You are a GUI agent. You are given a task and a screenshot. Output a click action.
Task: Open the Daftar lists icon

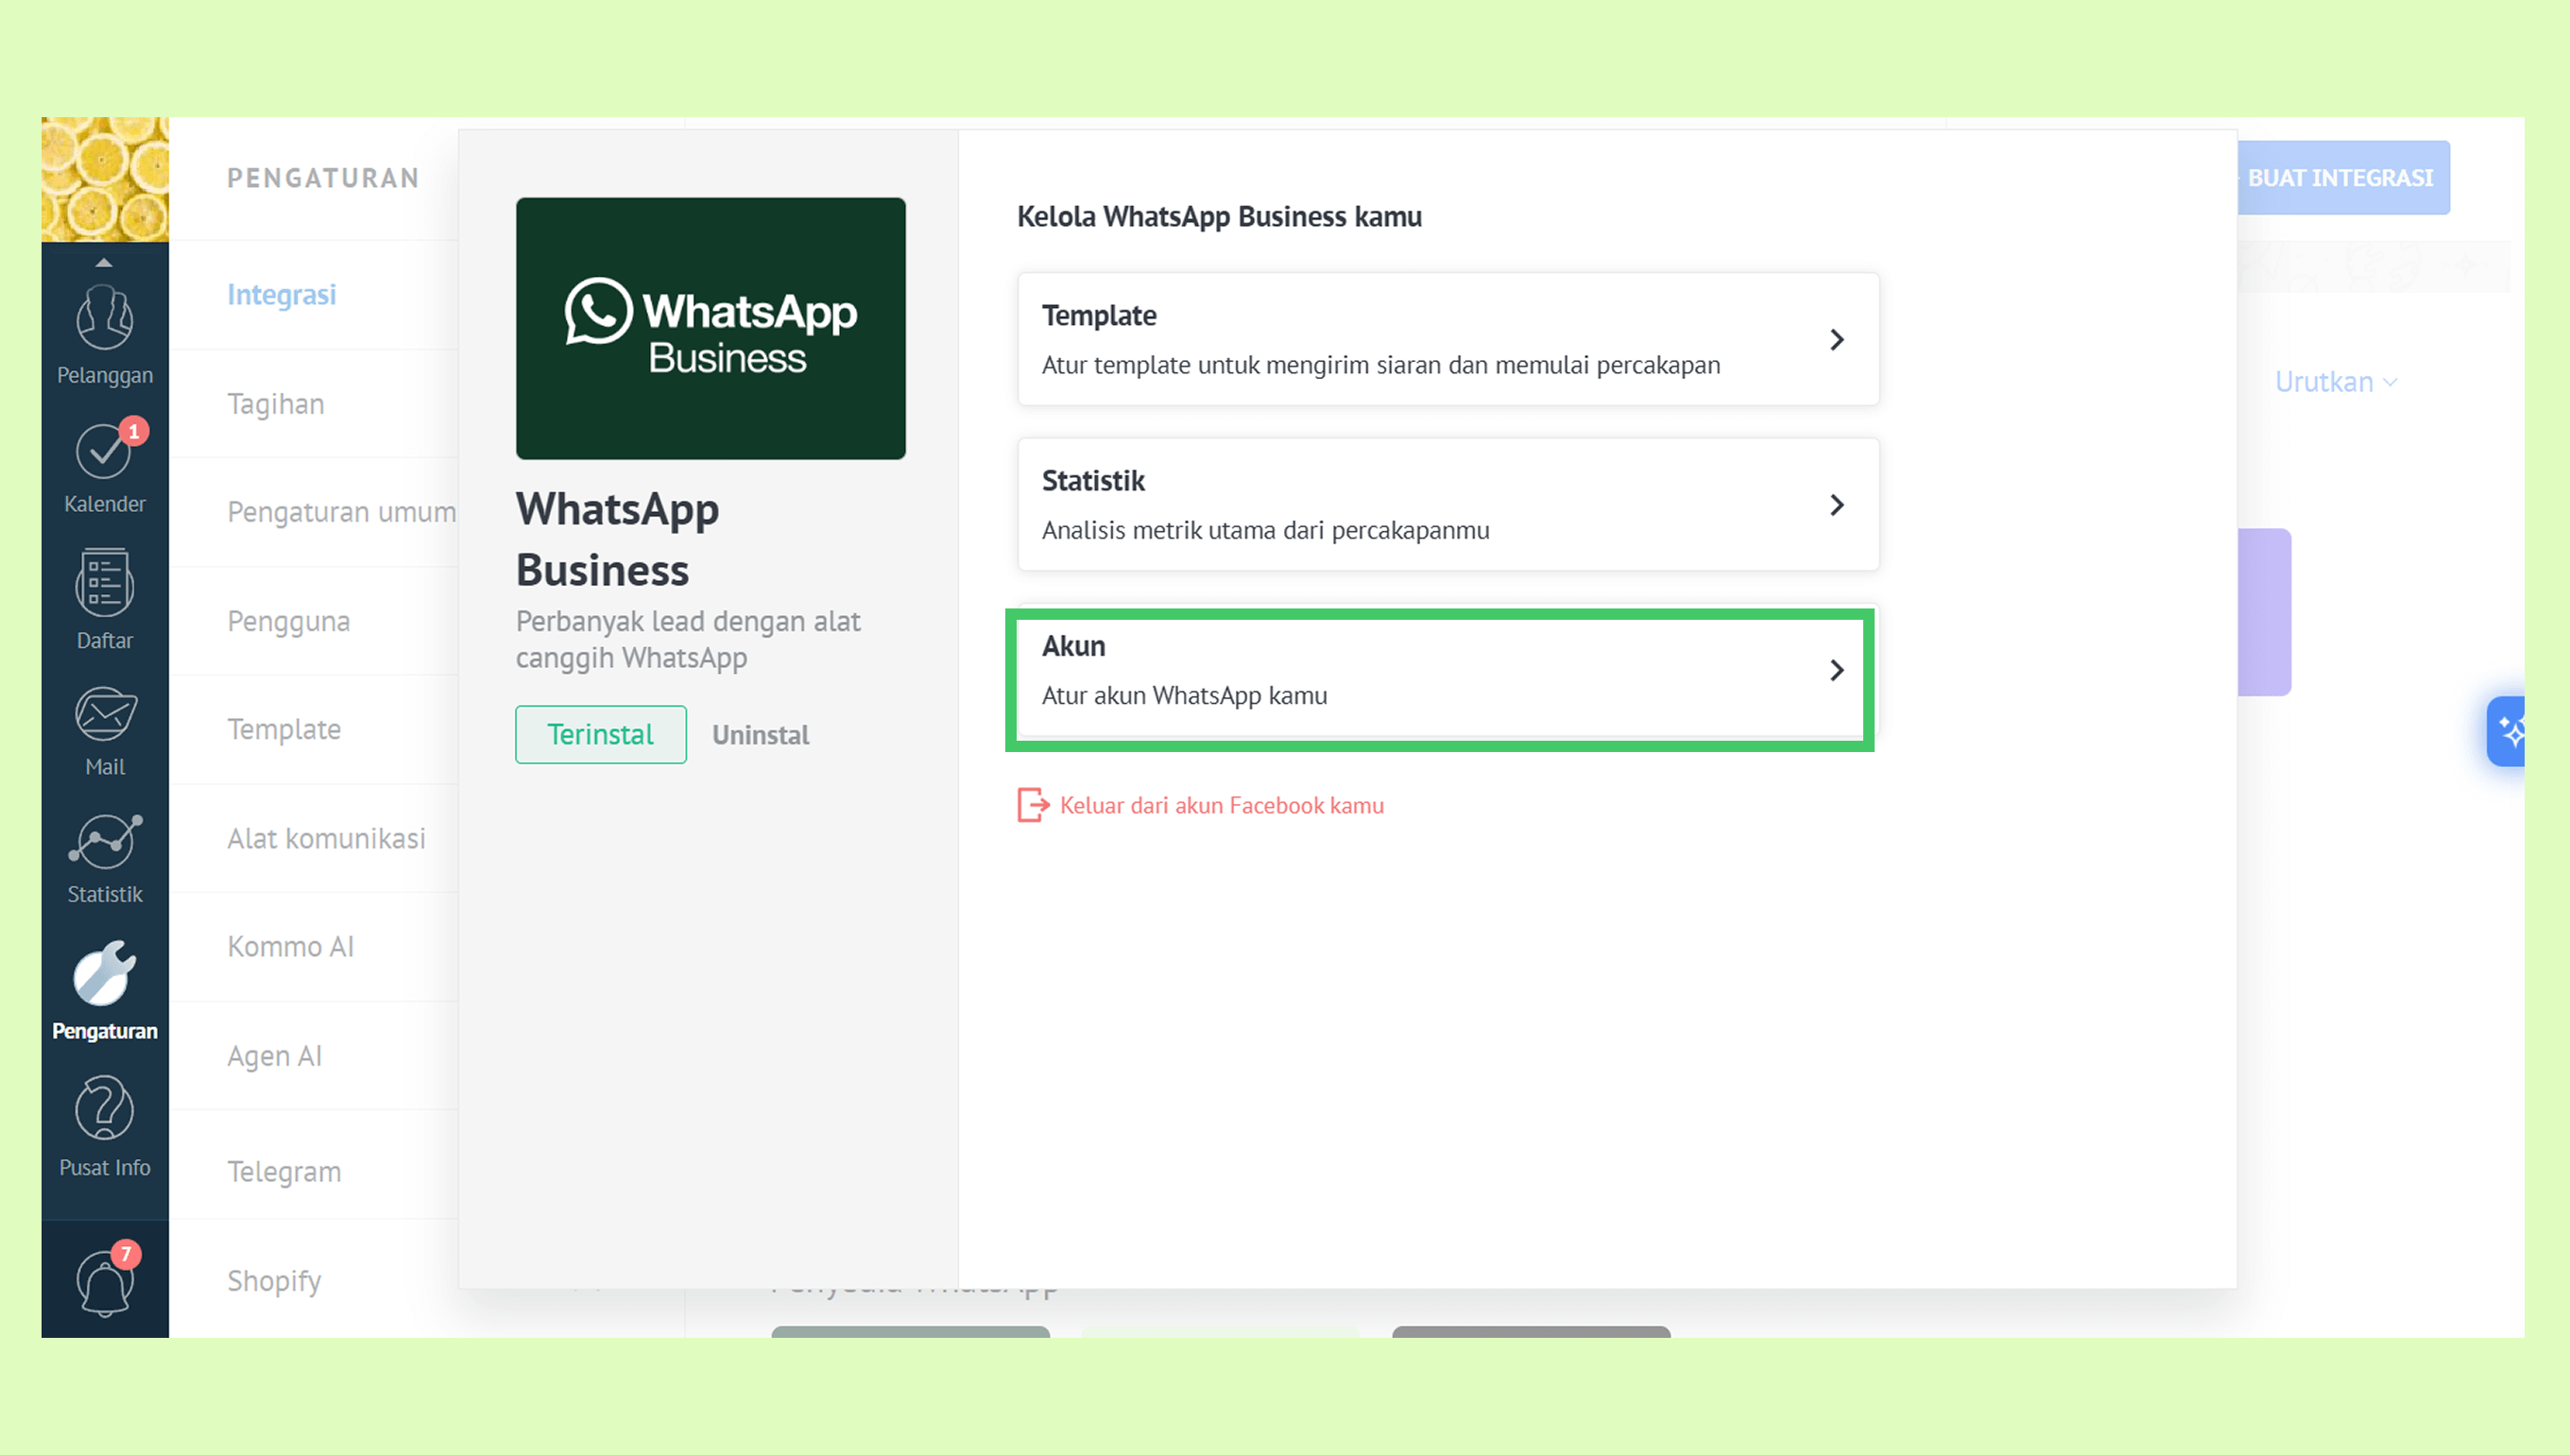105,583
